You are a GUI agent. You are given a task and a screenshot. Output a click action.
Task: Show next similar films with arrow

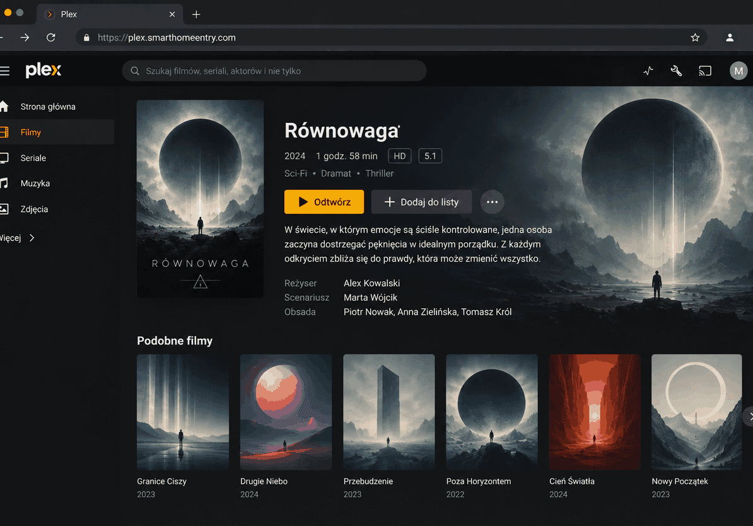749,416
